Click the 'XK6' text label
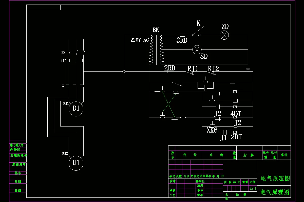The height and width of the screenshot is (202, 304). [212, 130]
